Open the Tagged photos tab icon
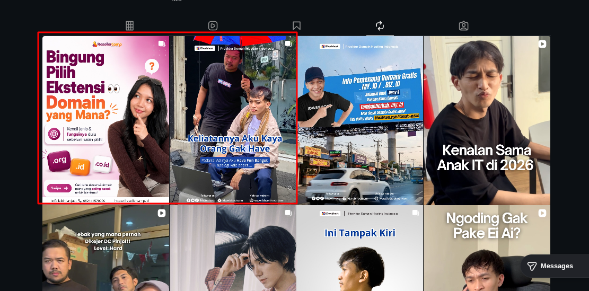589x291 pixels. tap(463, 25)
